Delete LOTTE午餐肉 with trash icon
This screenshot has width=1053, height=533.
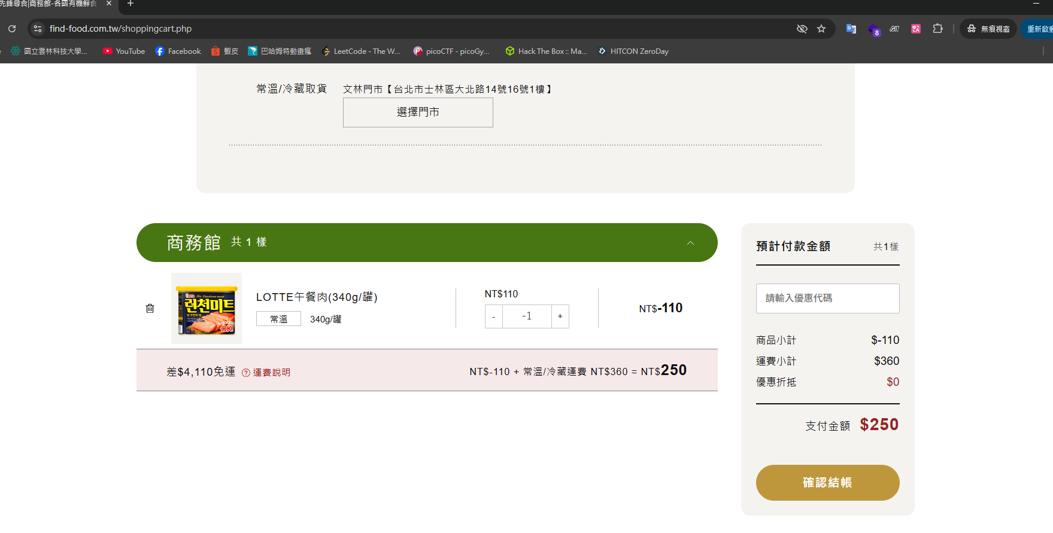(150, 309)
